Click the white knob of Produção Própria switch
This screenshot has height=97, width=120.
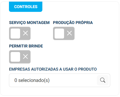[59, 33]
